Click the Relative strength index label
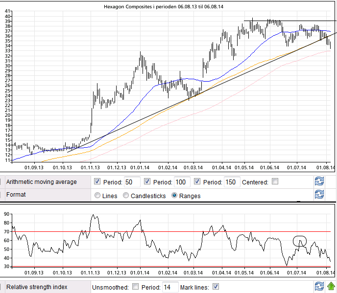The width and height of the screenshot is (337, 293). point(37,287)
